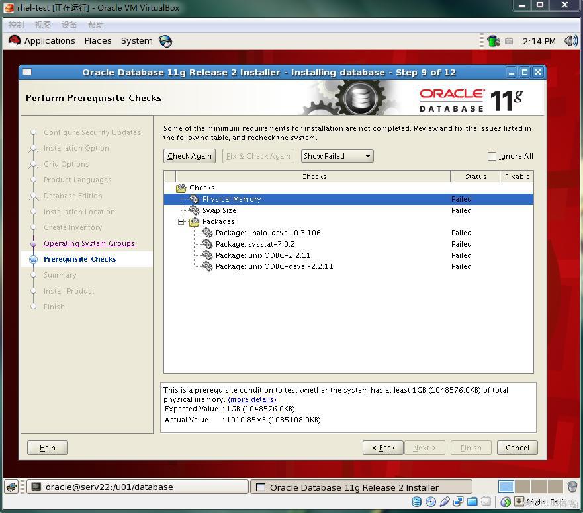Click the gear icon for unixODBC-2.2.11
The width and height of the screenshot is (583, 513).
coord(208,255)
